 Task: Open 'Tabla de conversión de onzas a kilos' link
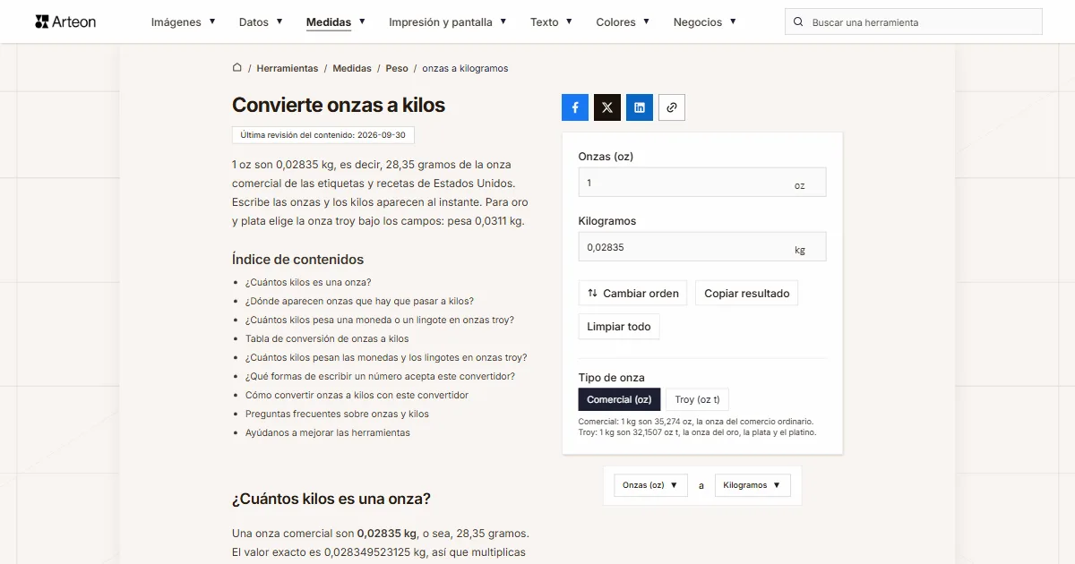(x=327, y=338)
